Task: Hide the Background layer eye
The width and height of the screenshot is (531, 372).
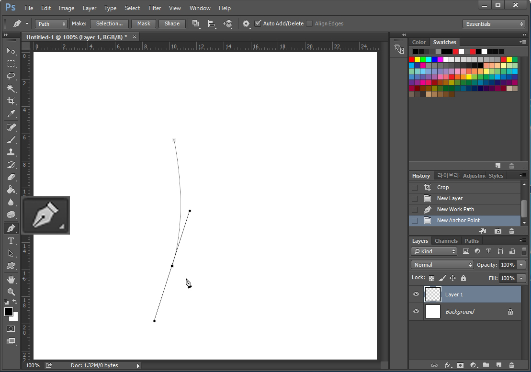Action: [416, 311]
